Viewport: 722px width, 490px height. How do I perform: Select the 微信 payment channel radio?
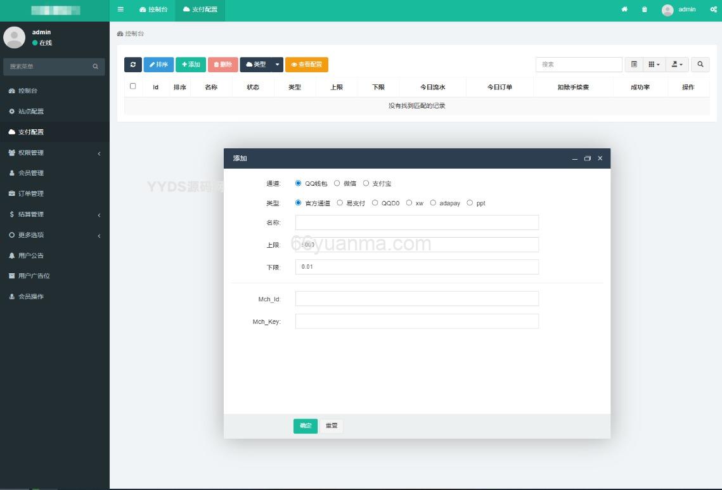337,183
